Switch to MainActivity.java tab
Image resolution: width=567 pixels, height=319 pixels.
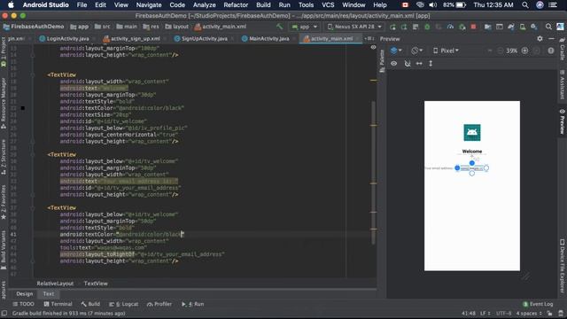(269, 39)
